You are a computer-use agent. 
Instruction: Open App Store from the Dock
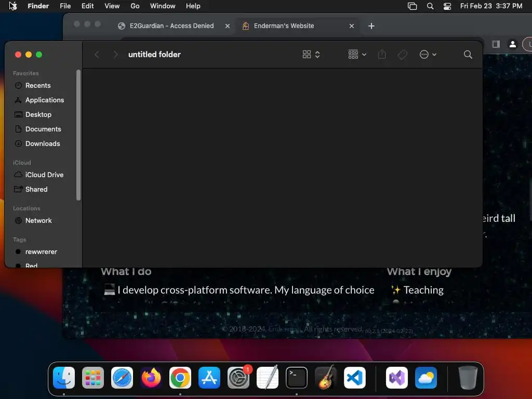[x=209, y=378]
